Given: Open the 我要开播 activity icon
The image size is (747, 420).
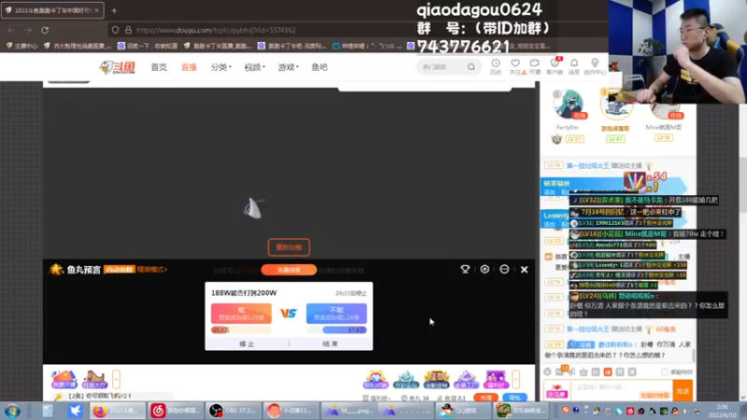Looking at the screenshot, I should coord(63,379).
